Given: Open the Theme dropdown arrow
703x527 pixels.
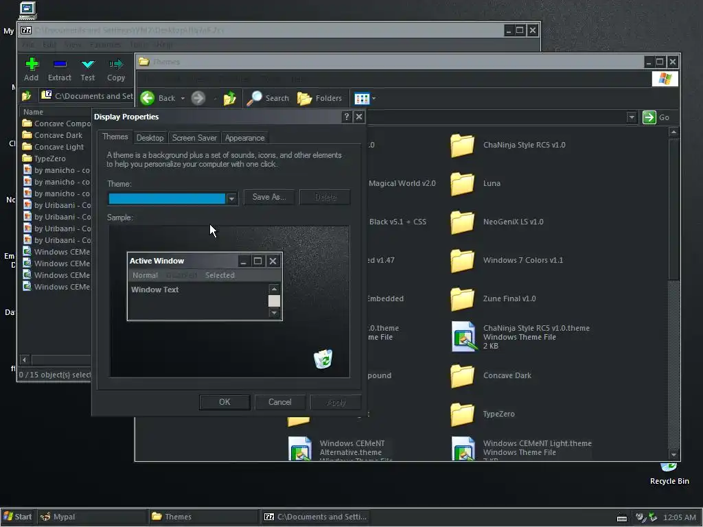Looking at the screenshot, I should [x=232, y=198].
